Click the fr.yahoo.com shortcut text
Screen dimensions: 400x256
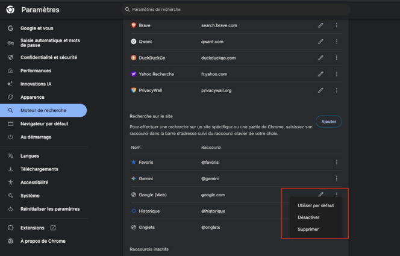coord(214,74)
